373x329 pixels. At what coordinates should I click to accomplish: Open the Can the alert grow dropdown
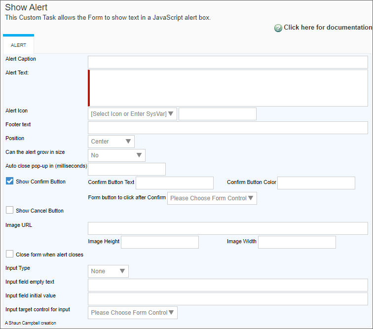pyautogui.click(x=116, y=155)
